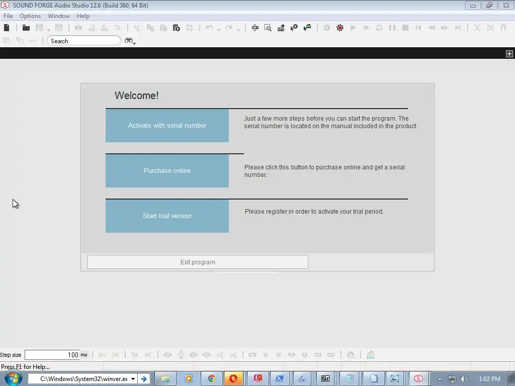
Task: Open 7-Zip from the taskbar
Action: point(325,379)
